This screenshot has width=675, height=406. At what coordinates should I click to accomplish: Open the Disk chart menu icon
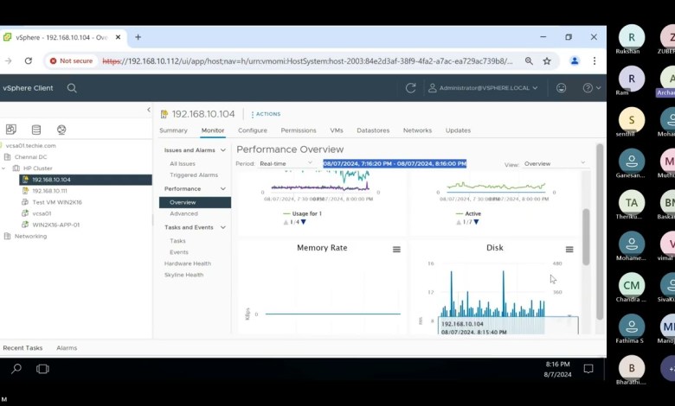[569, 250]
